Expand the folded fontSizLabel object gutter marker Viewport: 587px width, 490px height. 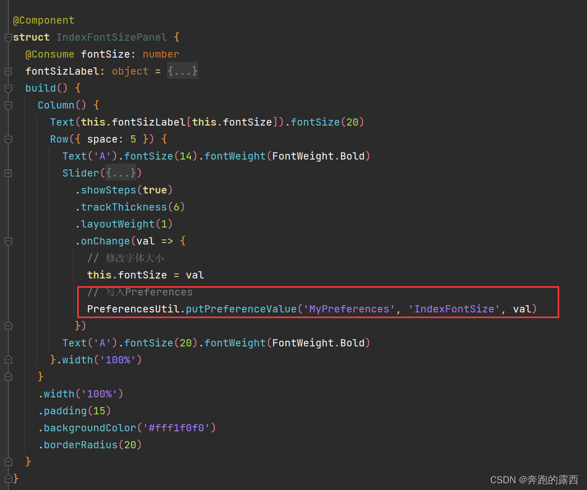point(8,71)
